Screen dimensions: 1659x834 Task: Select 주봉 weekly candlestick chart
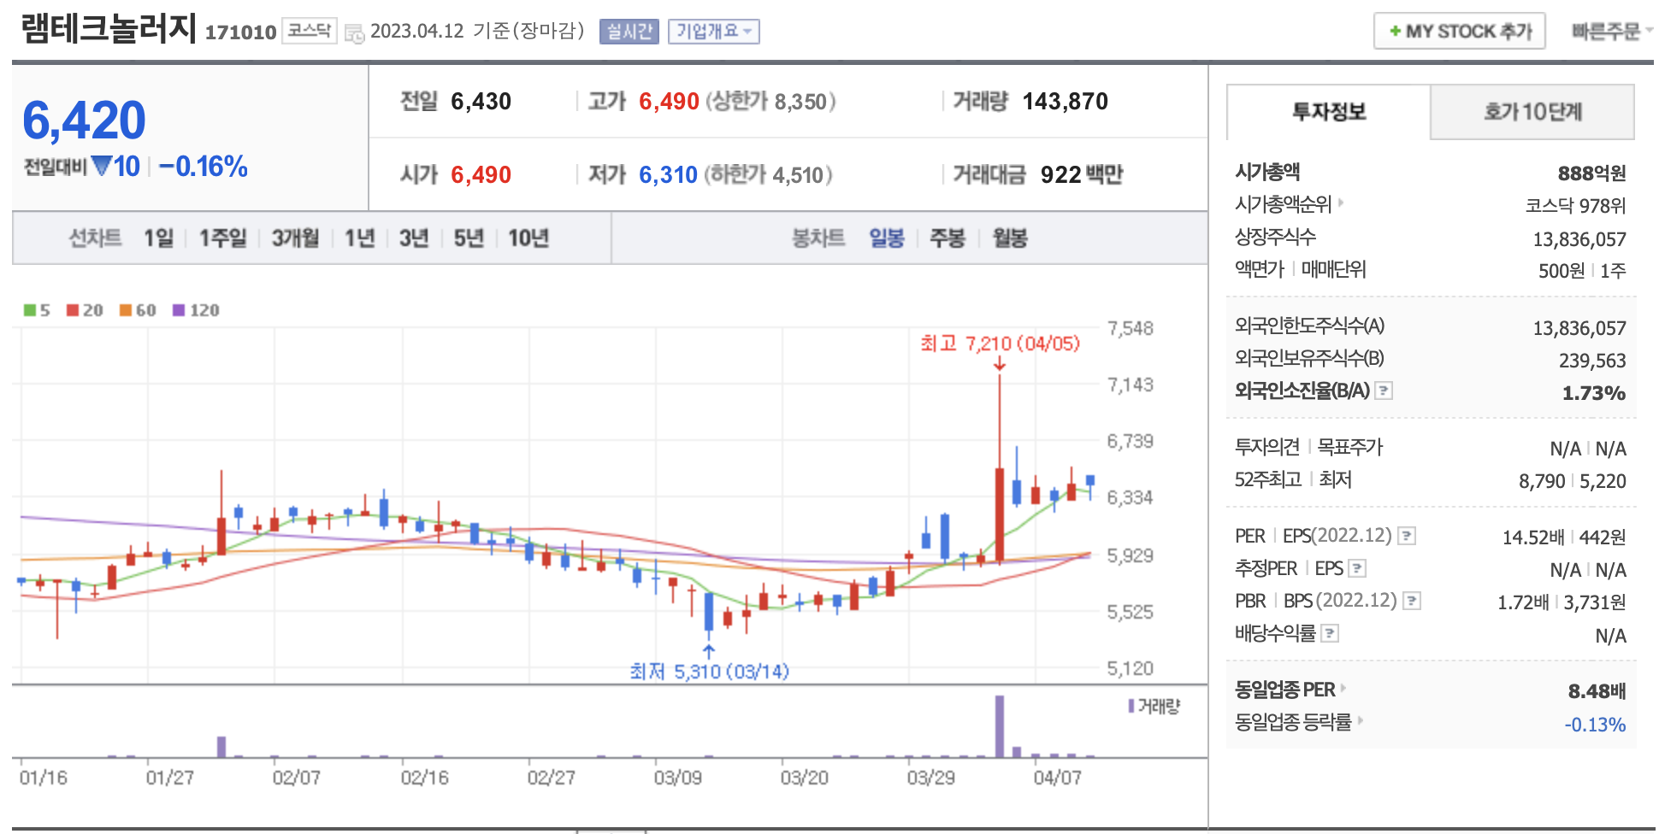(947, 238)
